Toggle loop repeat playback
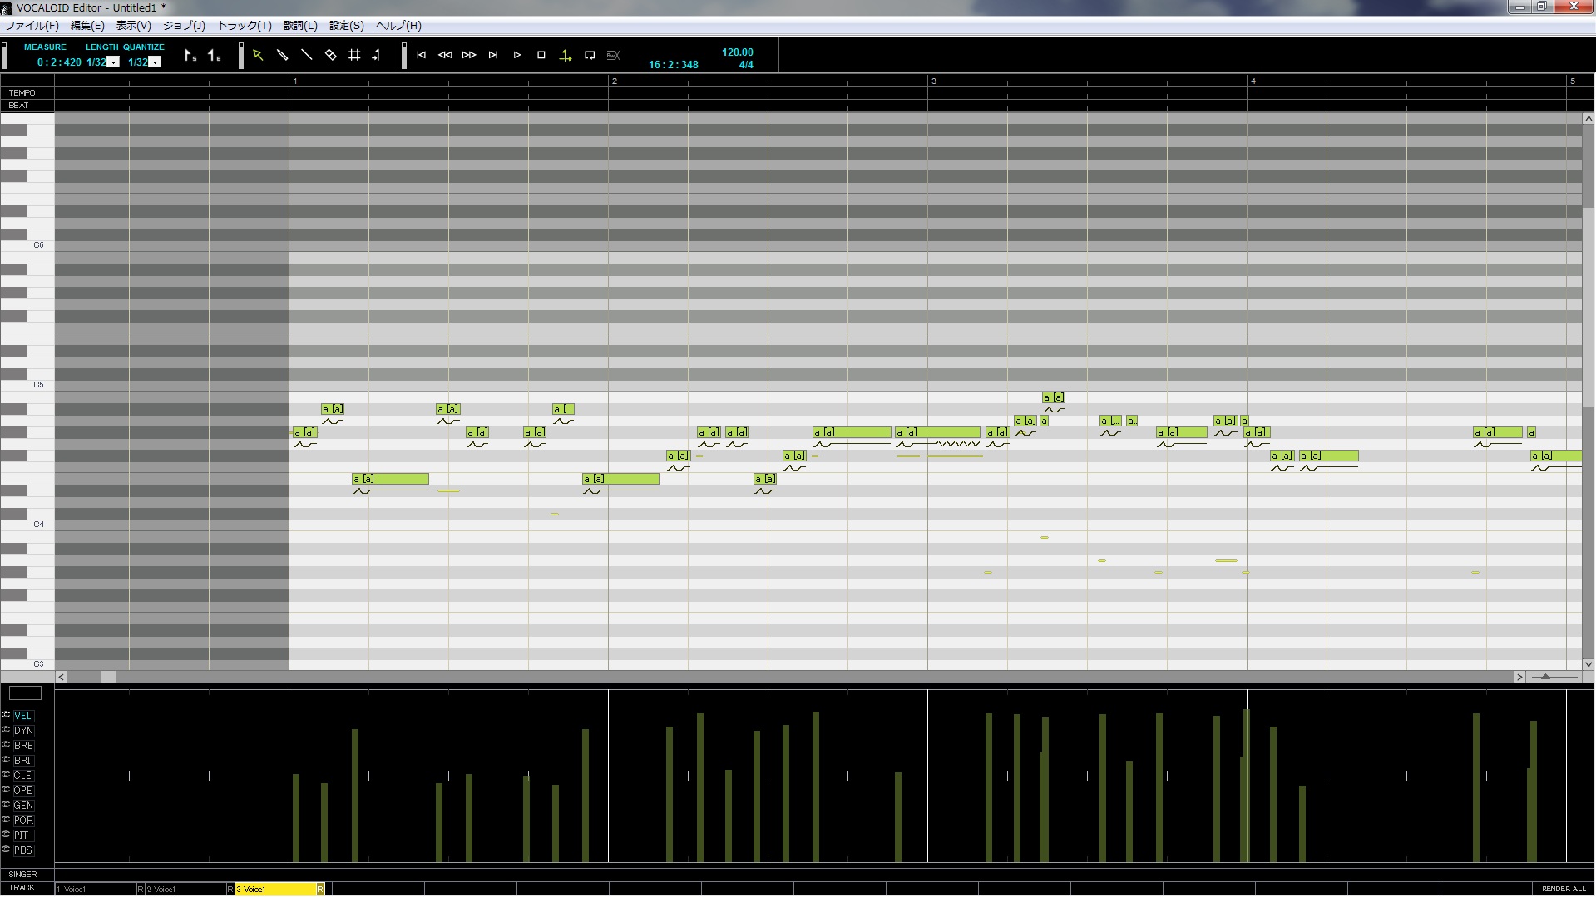The width and height of the screenshot is (1596, 897). [x=590, y=55]
